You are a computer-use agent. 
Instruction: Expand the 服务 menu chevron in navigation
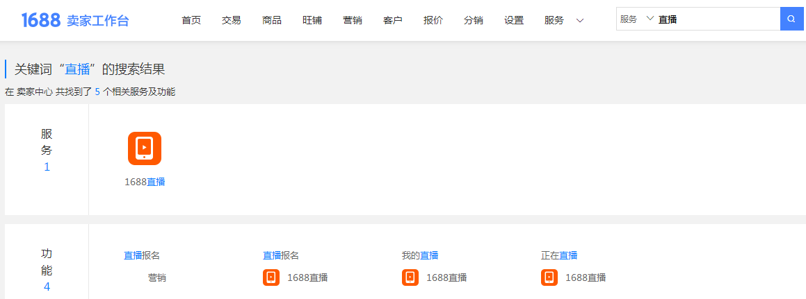point(580,20)
